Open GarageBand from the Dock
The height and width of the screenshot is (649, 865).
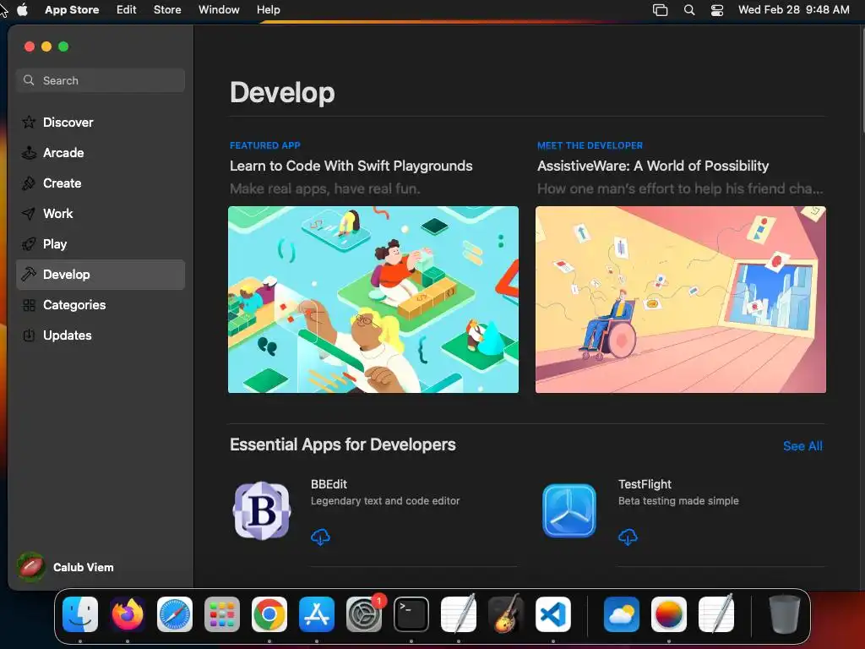pyautogui.click(x=506, y=614)
